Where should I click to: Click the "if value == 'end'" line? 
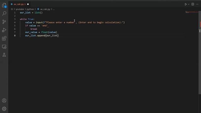(36, 26)
